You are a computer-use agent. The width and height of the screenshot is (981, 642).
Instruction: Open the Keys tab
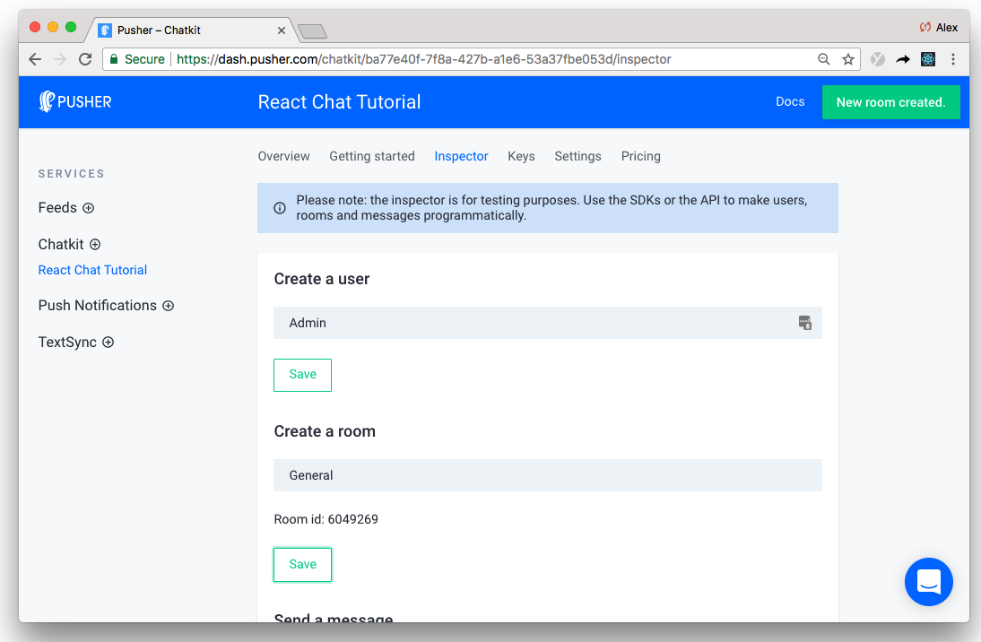click(x=521, y=156)
